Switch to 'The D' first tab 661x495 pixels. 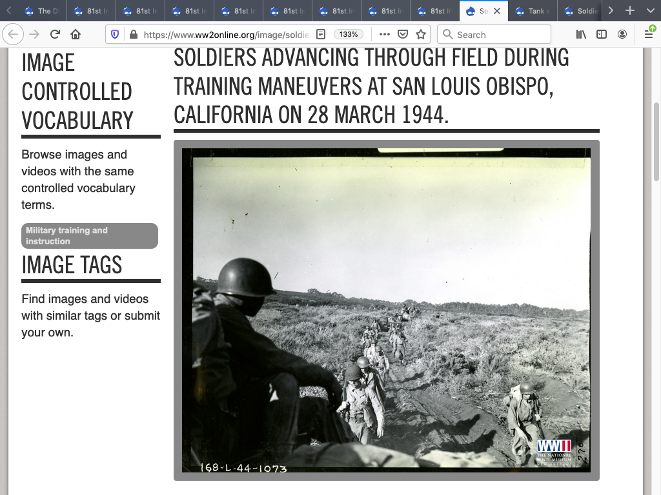click(x=39, y=11)
